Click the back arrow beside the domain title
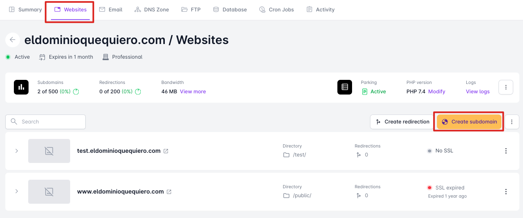 point(13,40)
